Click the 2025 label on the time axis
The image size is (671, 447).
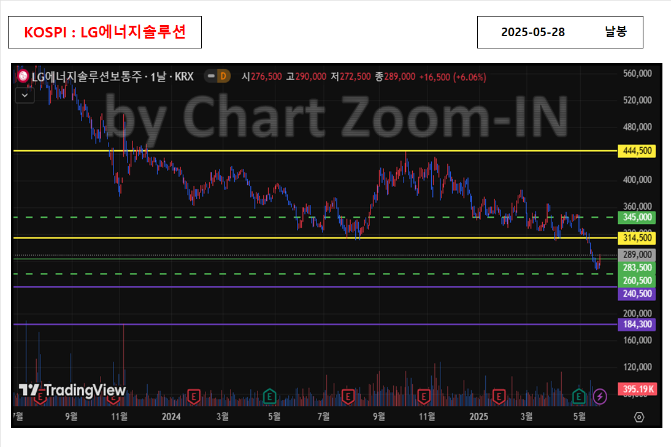478,416
